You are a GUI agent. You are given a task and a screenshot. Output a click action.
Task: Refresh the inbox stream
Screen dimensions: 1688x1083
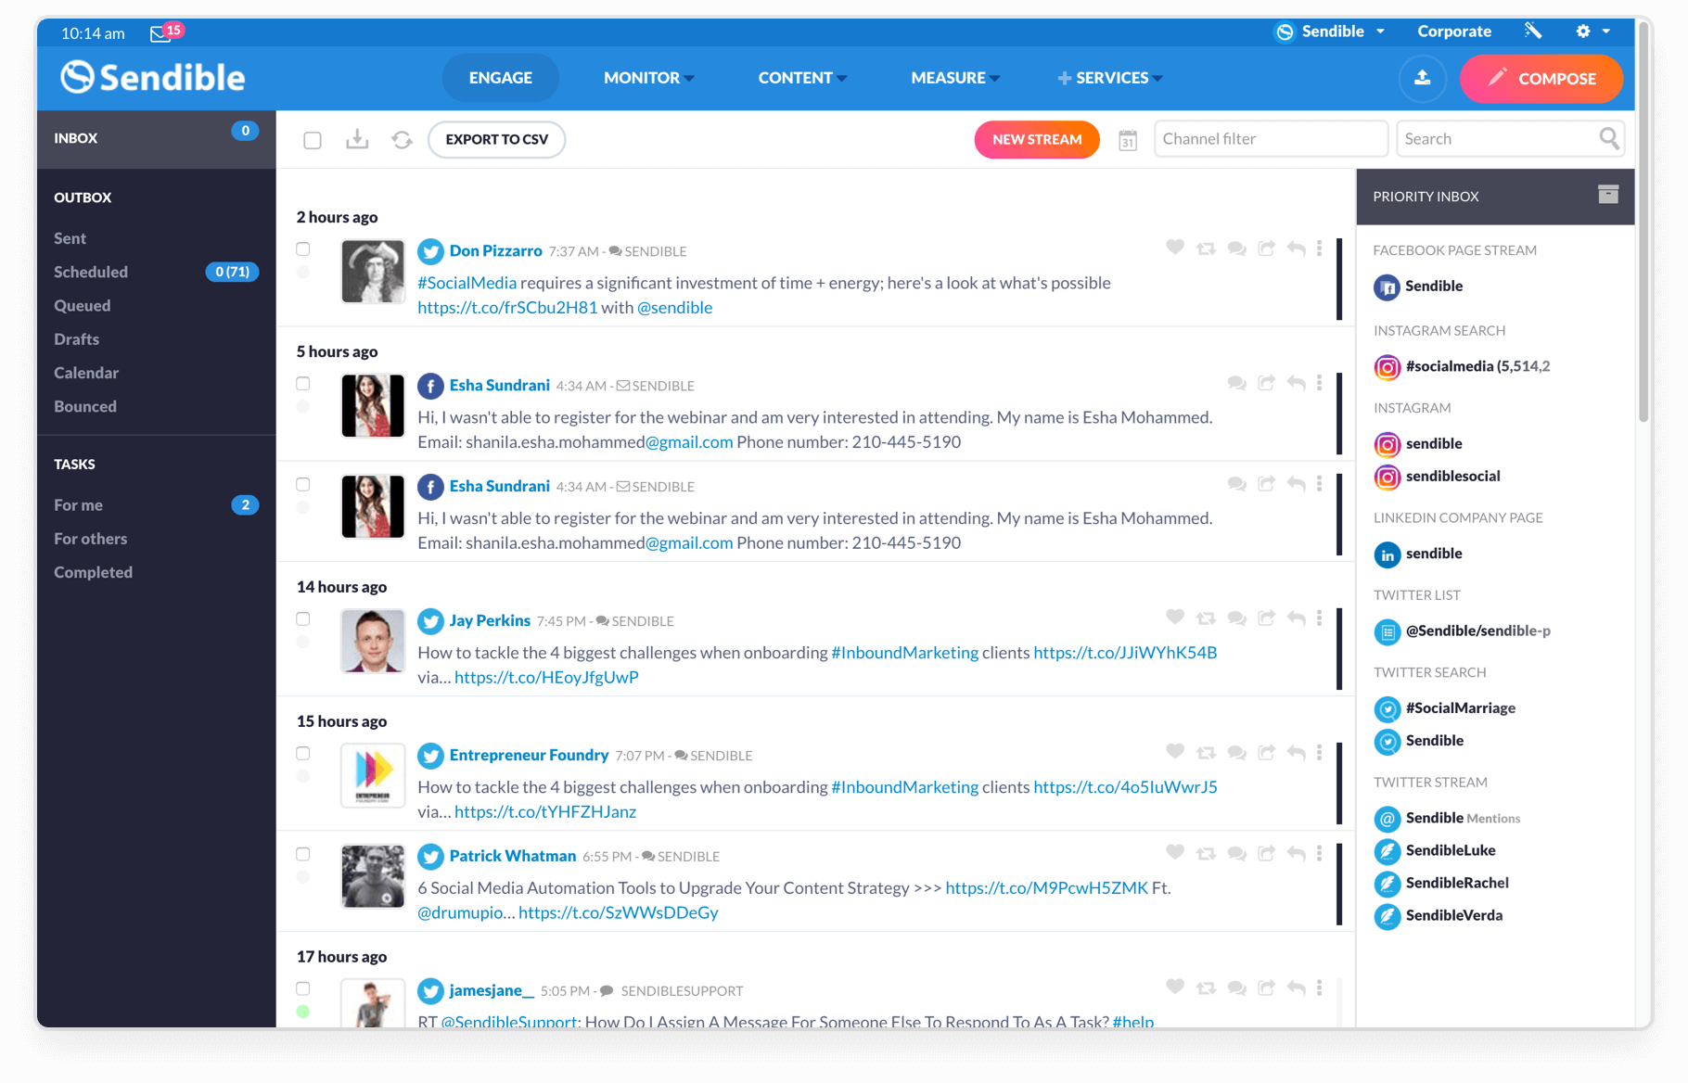(x=402, y=139)
